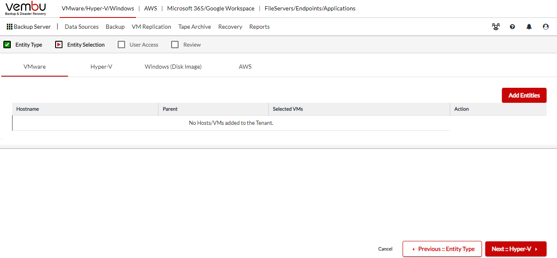This screenshot has width=557, height=258.
Task: Switch to the AWS entity tab
Action: click(x=245, y=67)
